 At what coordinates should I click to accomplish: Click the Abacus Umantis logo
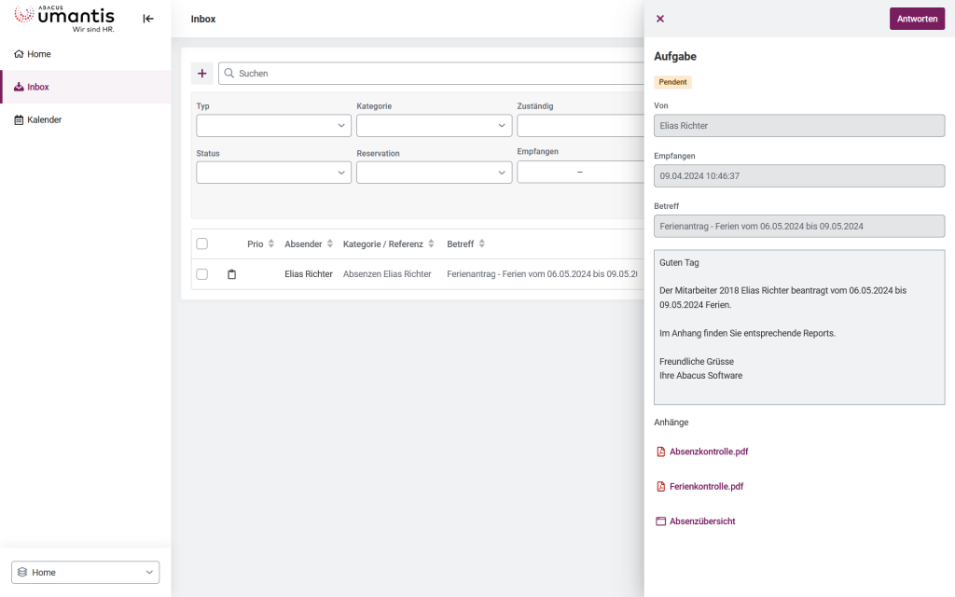click(64, 18)
